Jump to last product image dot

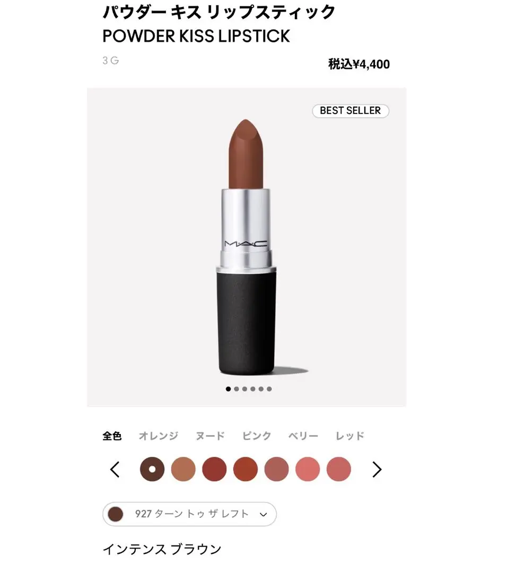pyautogui.click(x=269, y=389)
